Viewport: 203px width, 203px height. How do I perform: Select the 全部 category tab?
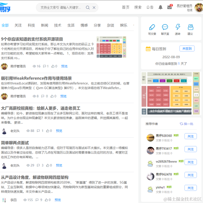point(5,25)
